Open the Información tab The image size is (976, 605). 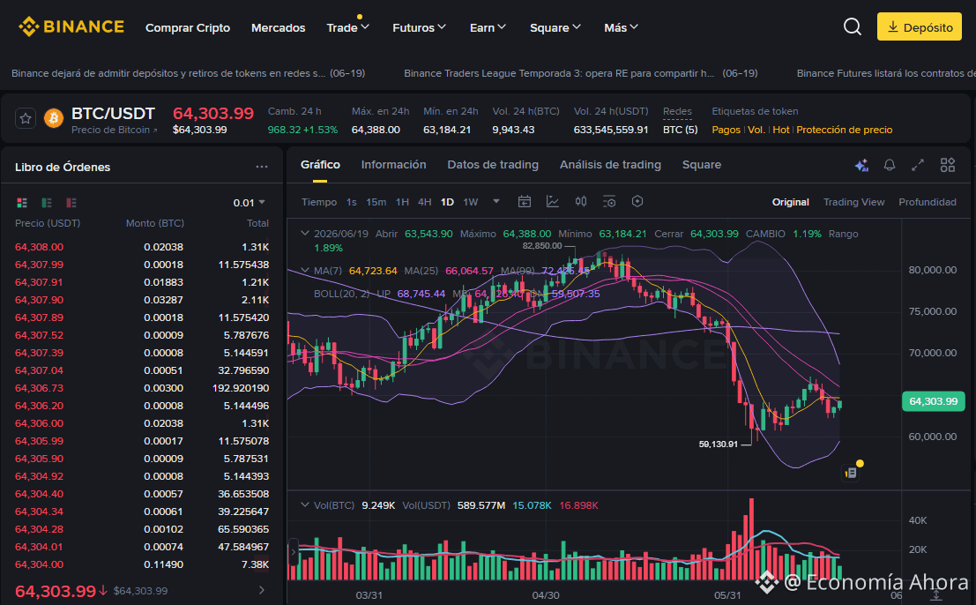coord(393,164)
